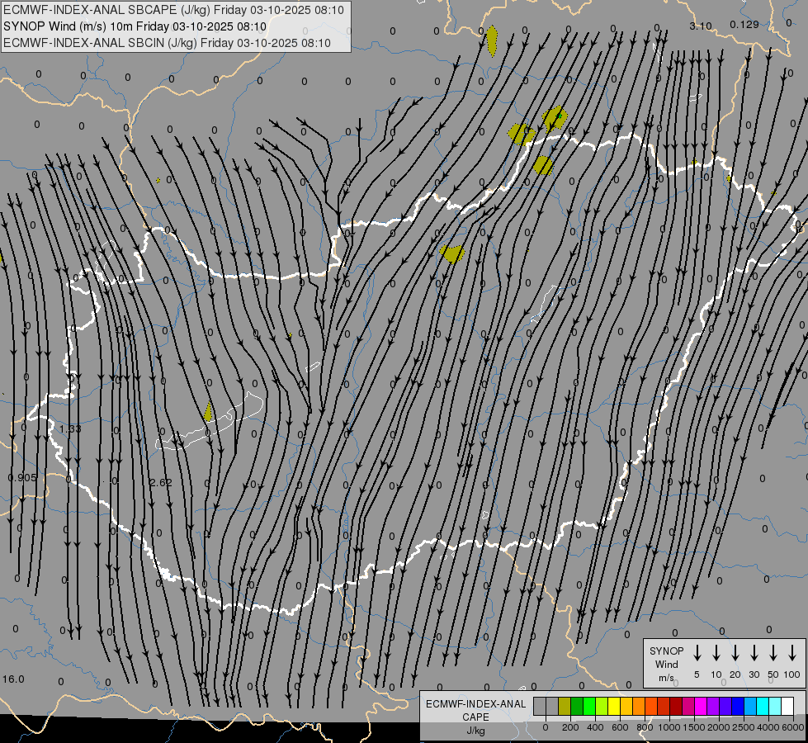Image resolution: width=808 pixels, height=743 pixels.
Task: Click the 10 m/s wind arrow symbol
Action: 716,653
